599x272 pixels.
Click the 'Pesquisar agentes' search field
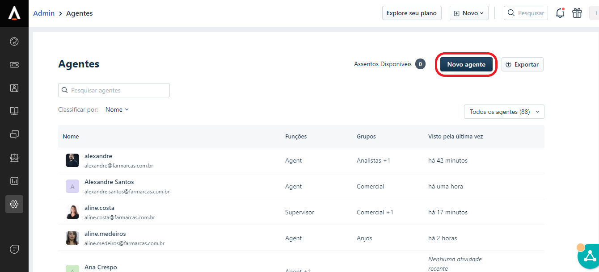[114, 90]
